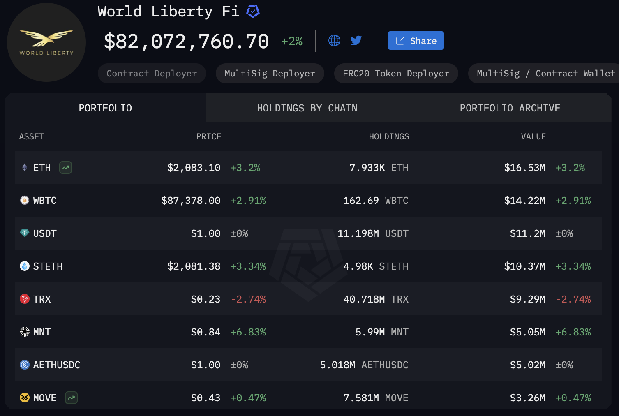Click the AETHUSDC token icon
Viewport: 619px width, 416px height.
25,365
